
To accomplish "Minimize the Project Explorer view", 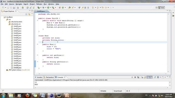I will pos(30,11).
